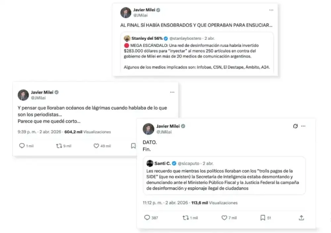This screenshot has width=331, height=233.
Task: Click Javier Milei's avatar on the 'Y pensar' tweet
Action: pyautogui.click(x=23, y=95)
